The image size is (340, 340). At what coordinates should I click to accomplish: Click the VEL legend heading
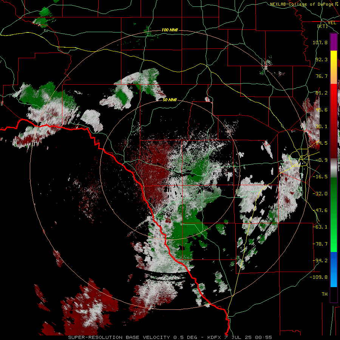coord(332,23)
